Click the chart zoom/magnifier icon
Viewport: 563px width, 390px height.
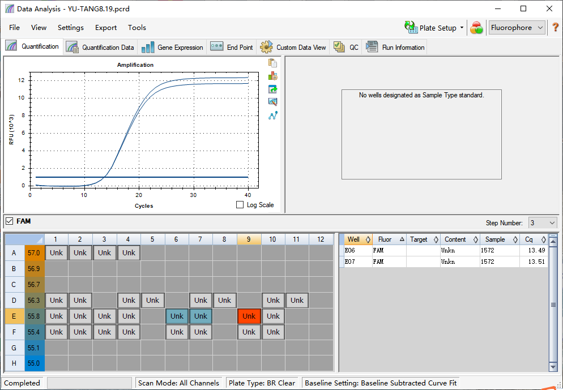(272, 102)
